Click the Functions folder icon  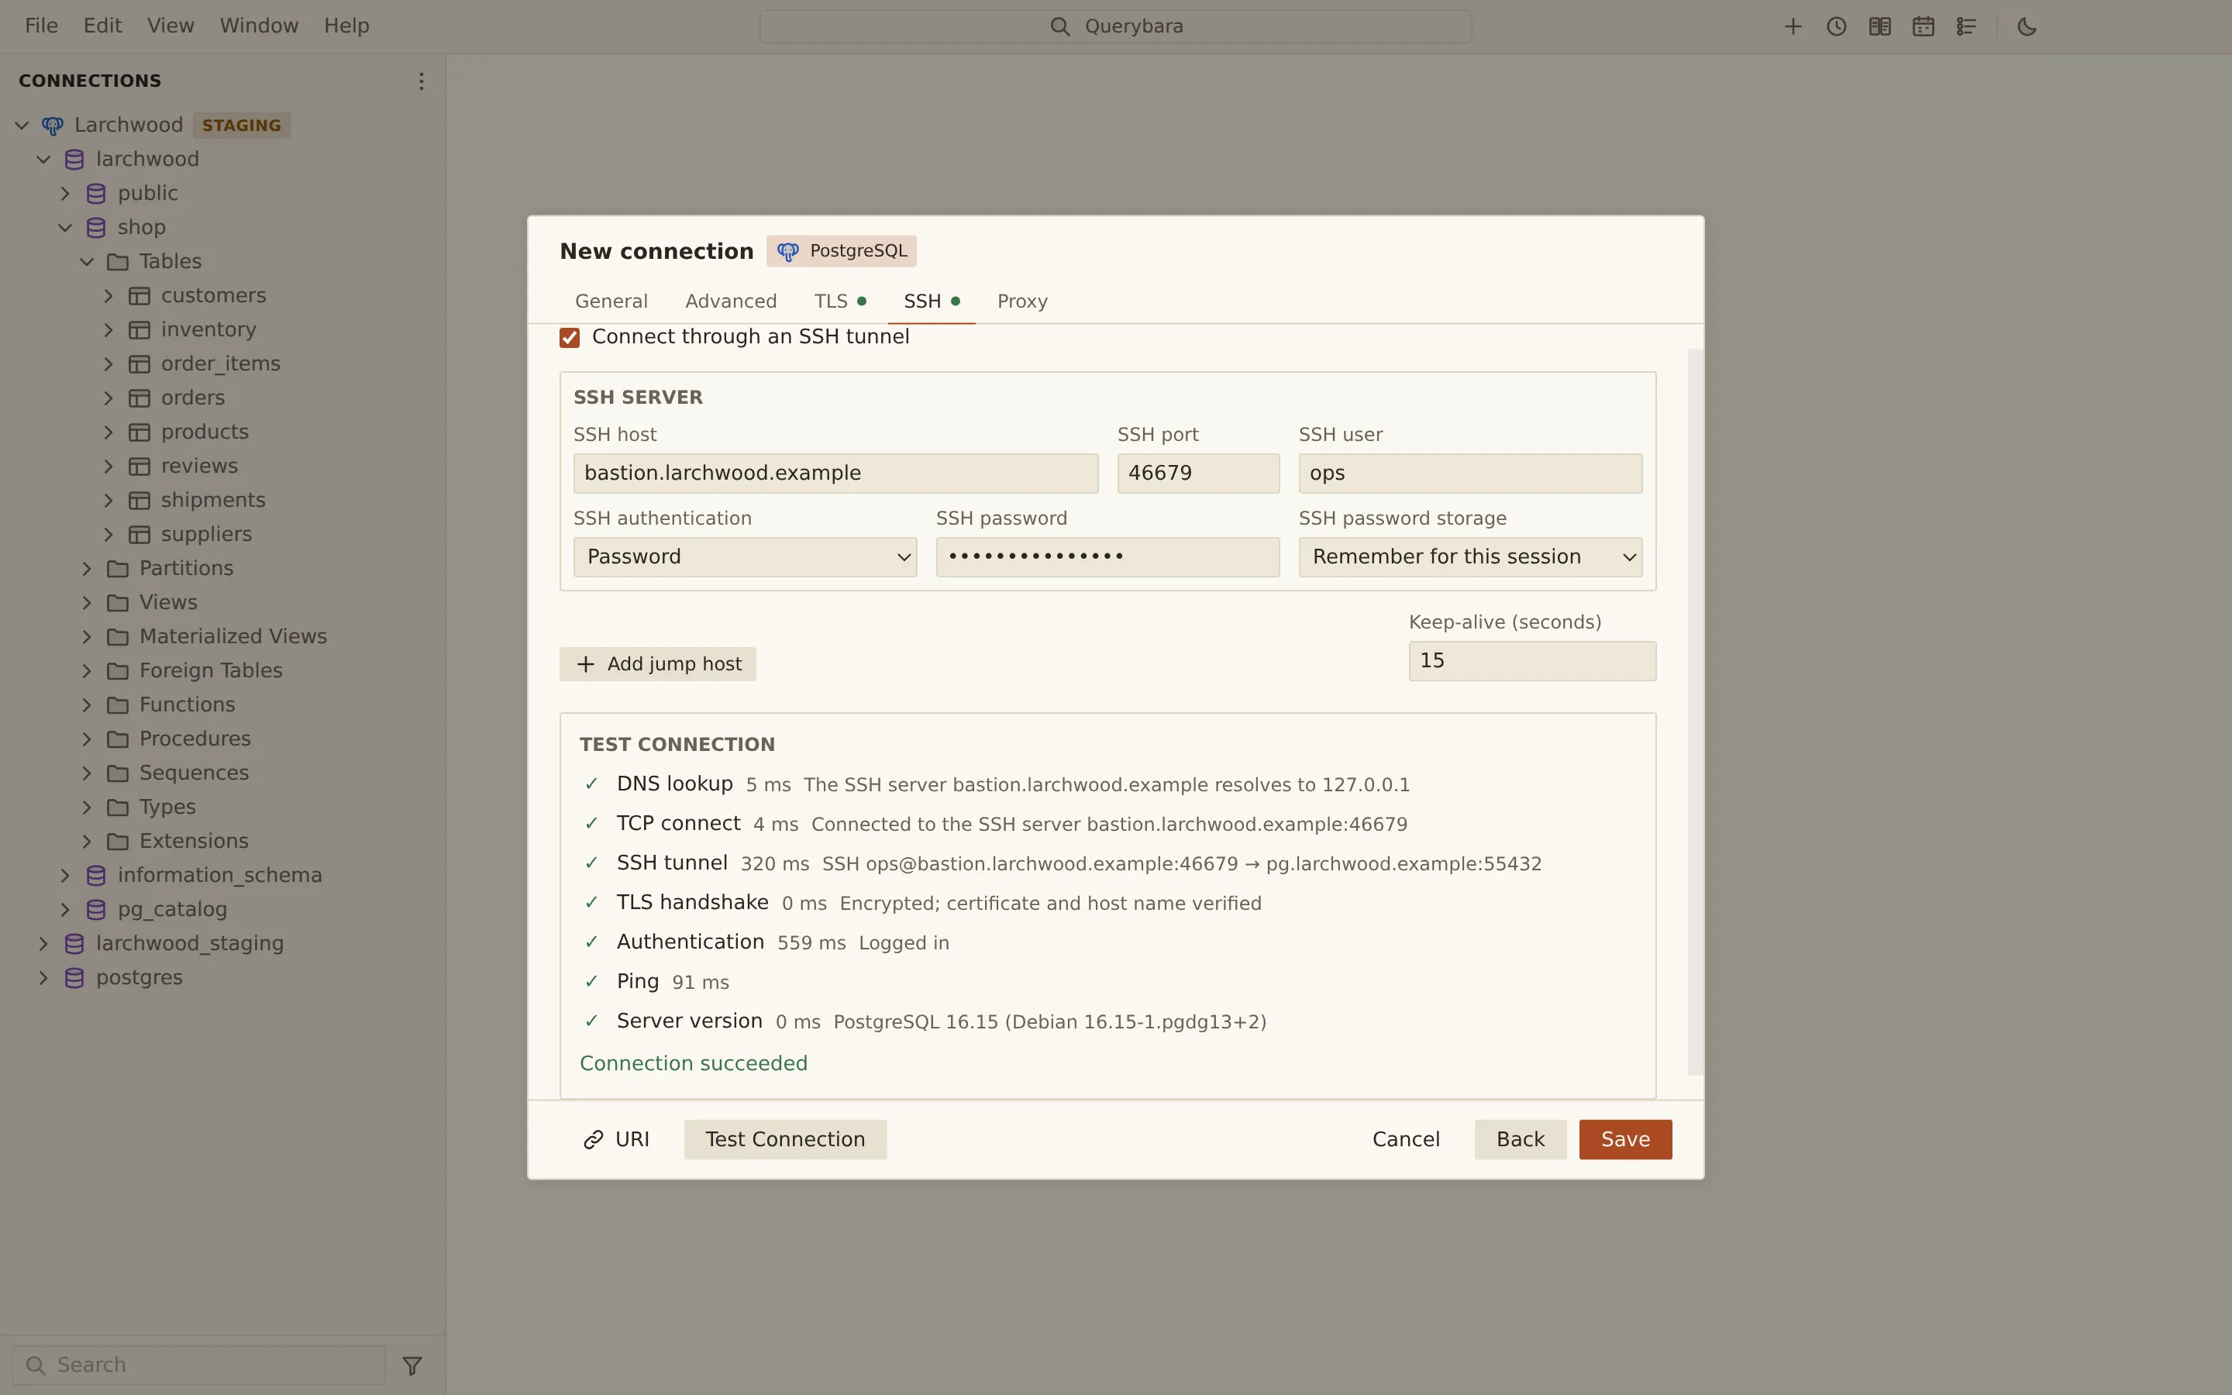pyautogui.click(x=117, y=706)
